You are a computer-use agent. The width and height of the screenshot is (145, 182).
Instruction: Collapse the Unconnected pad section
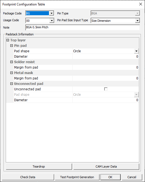[x=11, y=84]
